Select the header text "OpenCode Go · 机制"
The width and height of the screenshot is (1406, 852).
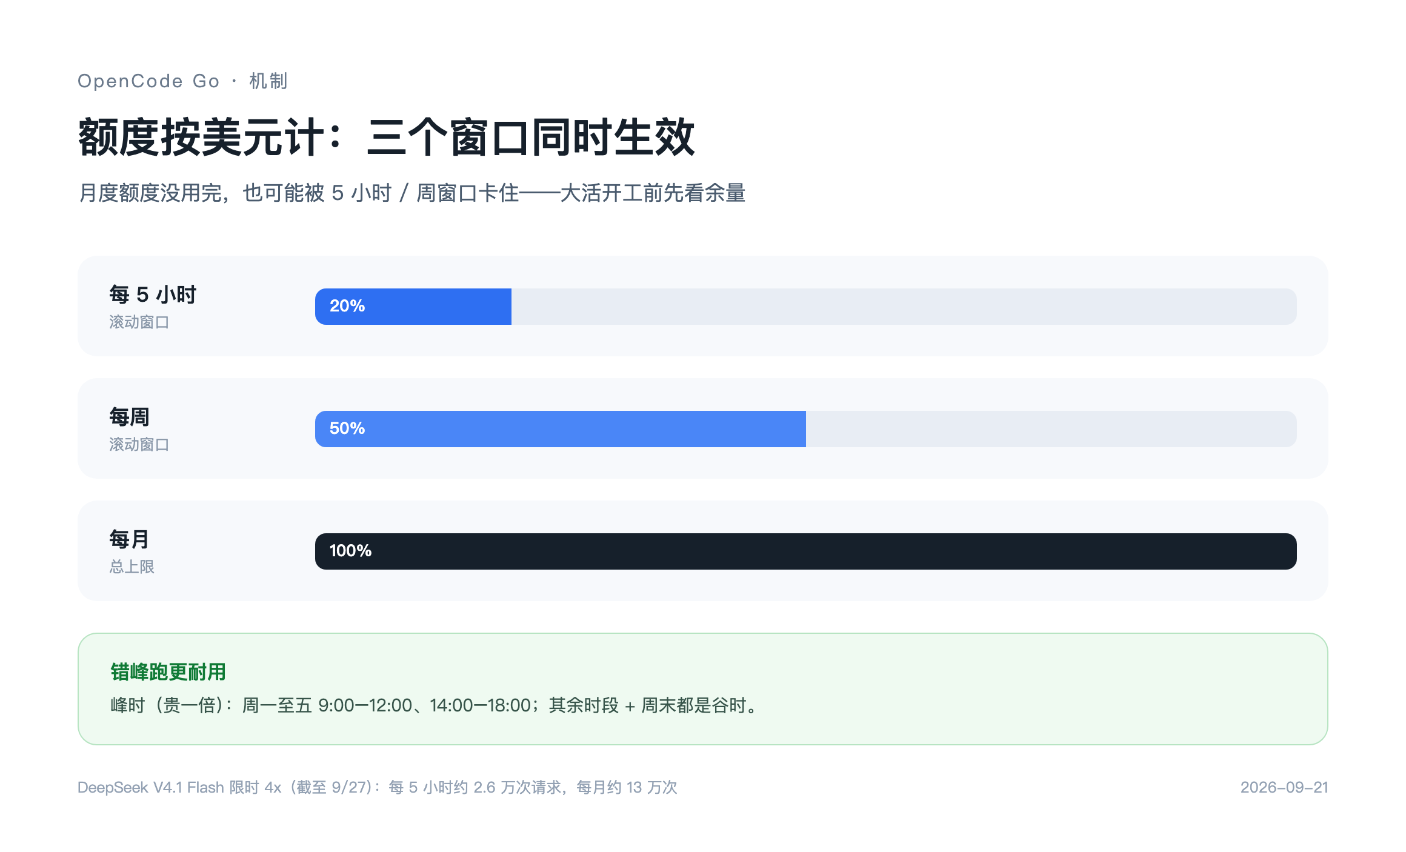pos(182,81)
